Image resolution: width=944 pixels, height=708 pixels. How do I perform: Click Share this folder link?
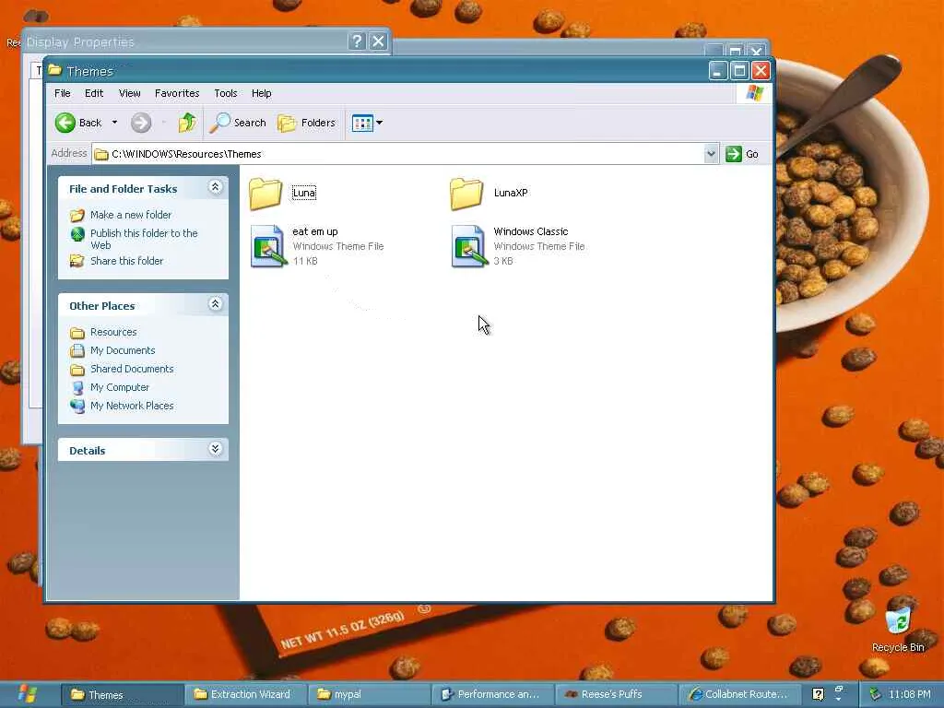(x=126, y=261)
